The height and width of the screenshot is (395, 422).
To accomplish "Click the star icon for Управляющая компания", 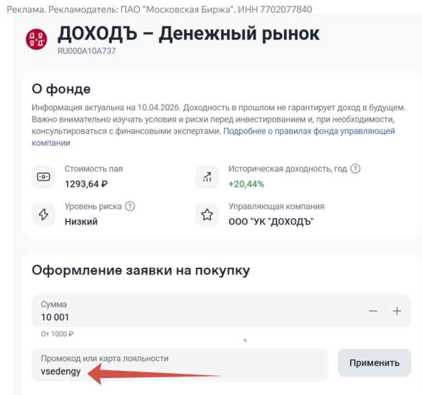I will coord(207,214).
